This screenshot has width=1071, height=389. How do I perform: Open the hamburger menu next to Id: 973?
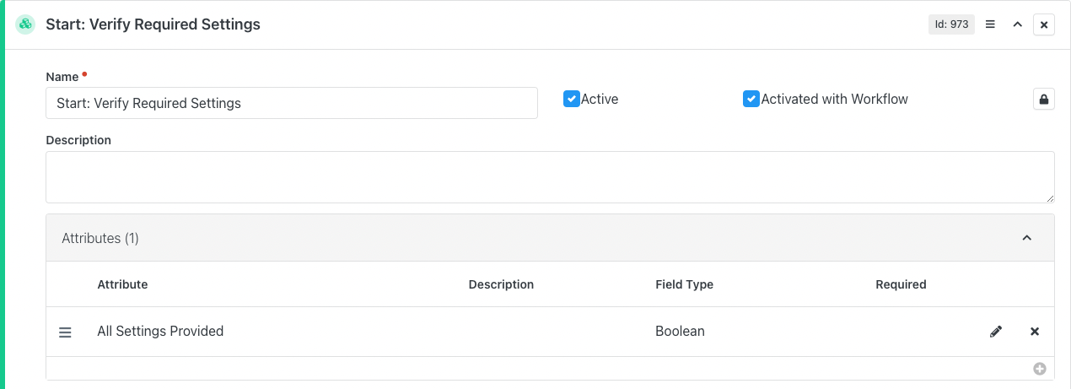tap(991, 24)
